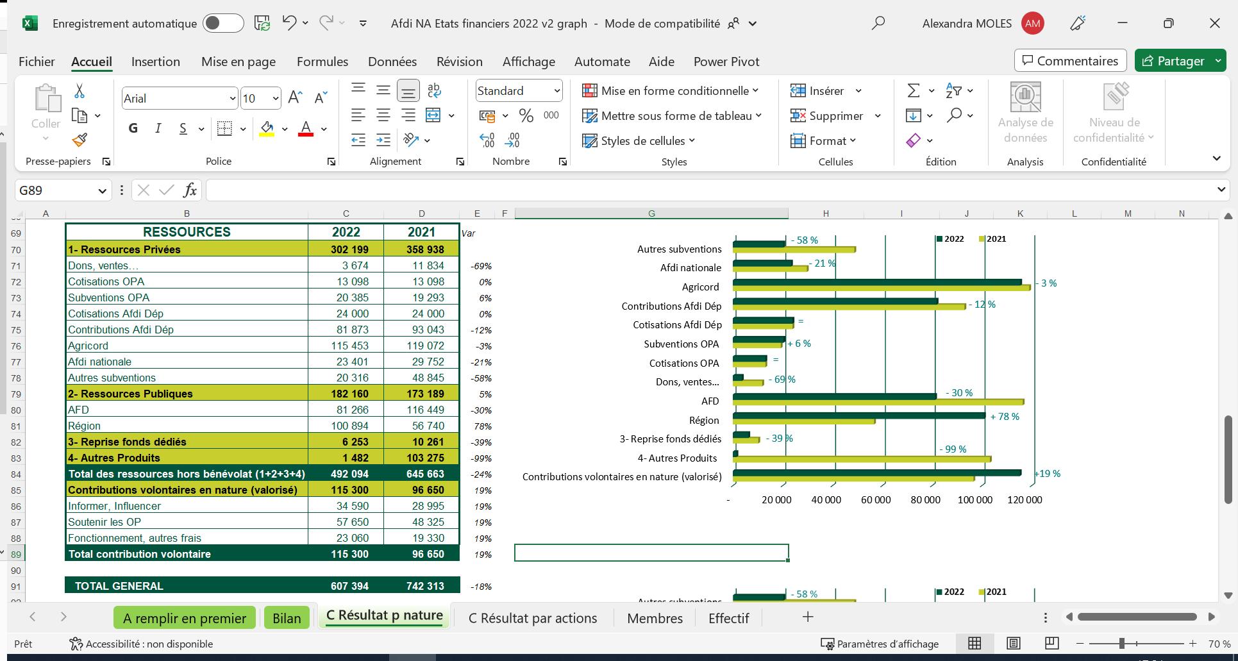This screenshot has width=1238, height=661.
Task: Click the fill color bucket icon
Action: (267, 128)
